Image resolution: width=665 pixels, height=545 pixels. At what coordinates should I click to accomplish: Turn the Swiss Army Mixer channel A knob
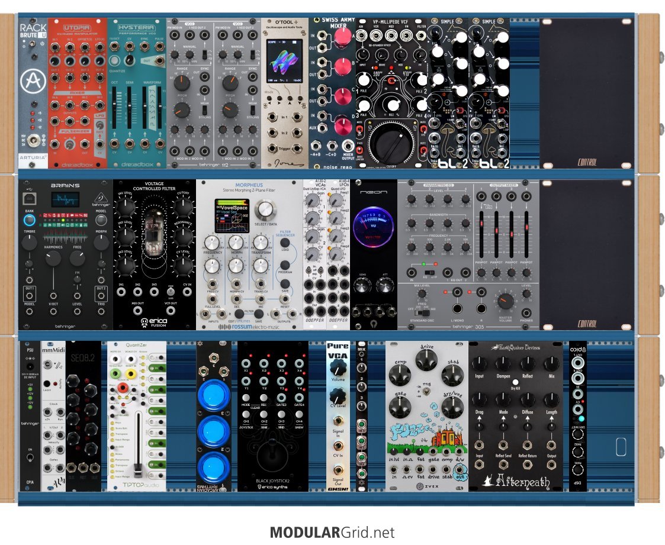(x=343, y=37)
